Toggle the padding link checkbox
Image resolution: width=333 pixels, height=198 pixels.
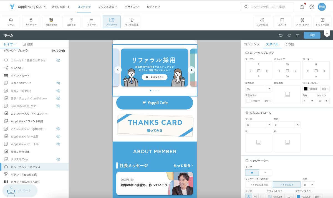287,71
